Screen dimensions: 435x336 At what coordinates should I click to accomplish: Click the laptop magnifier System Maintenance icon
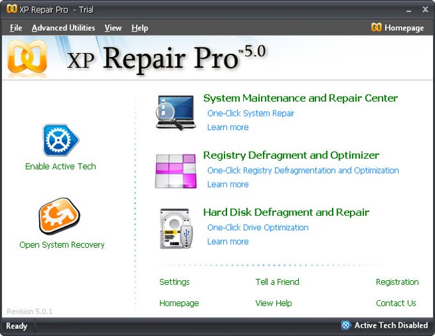(176, 113)
